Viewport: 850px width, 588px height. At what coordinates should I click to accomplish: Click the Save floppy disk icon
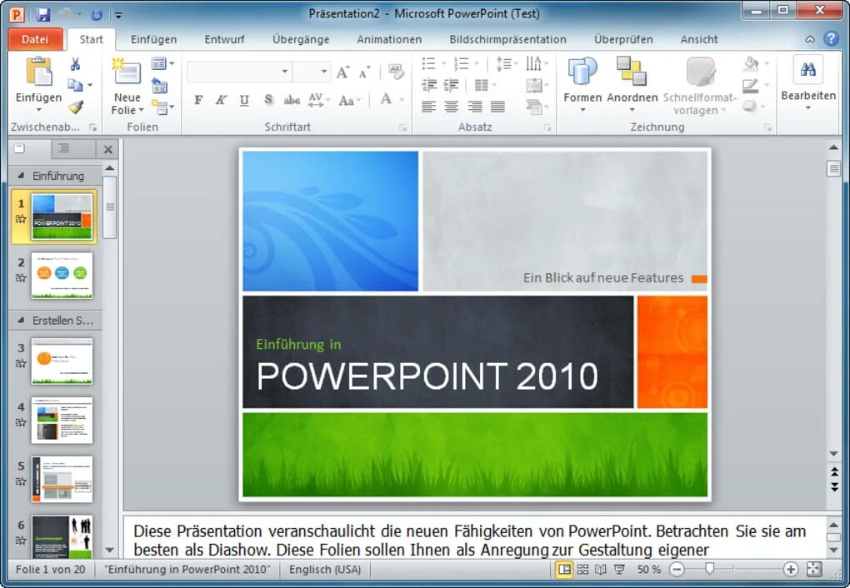43,14
